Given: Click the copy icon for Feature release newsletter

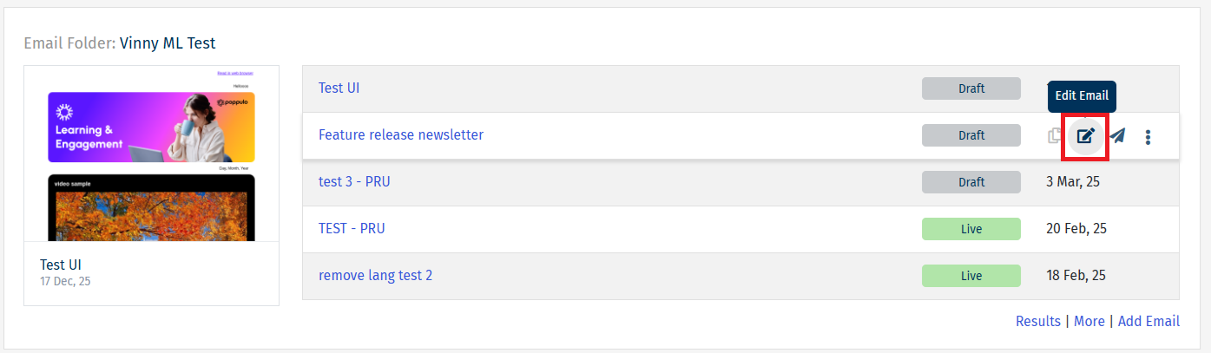Looking at the screenshot, I should pyautogui.click(x=1055, y=136).
